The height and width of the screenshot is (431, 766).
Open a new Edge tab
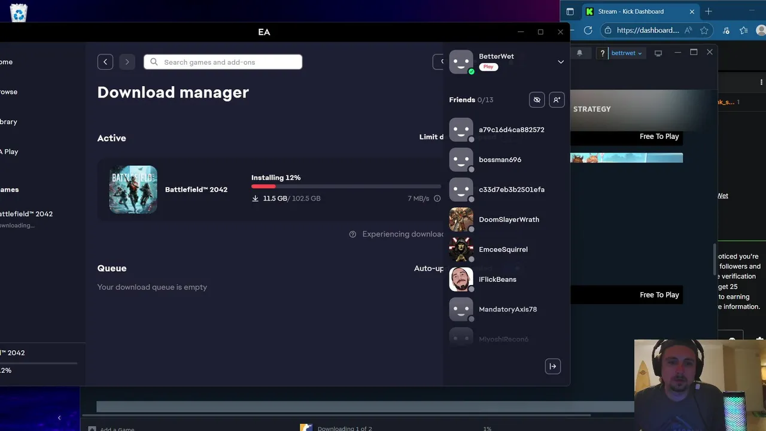click(709, 11)
